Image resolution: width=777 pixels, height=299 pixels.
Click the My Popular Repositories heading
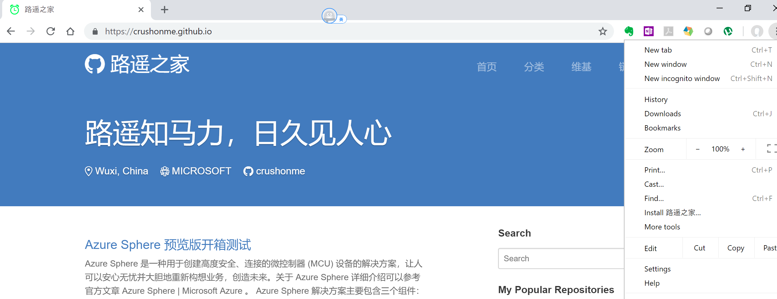(556, 290)
